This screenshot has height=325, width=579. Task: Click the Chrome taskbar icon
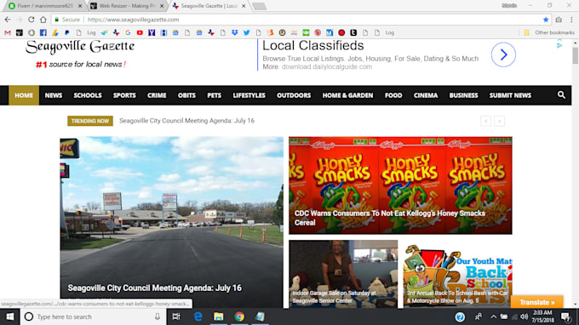[239, 316]
